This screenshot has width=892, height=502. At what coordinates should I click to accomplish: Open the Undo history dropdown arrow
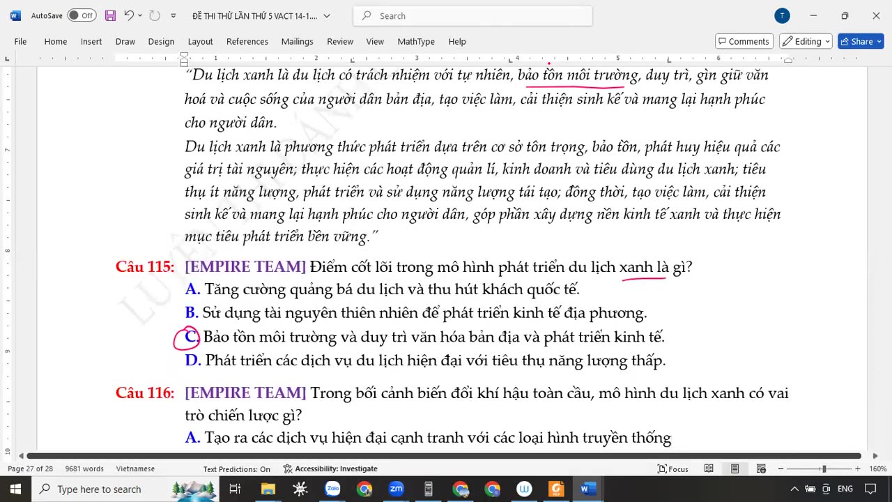(x=140, y=15)
